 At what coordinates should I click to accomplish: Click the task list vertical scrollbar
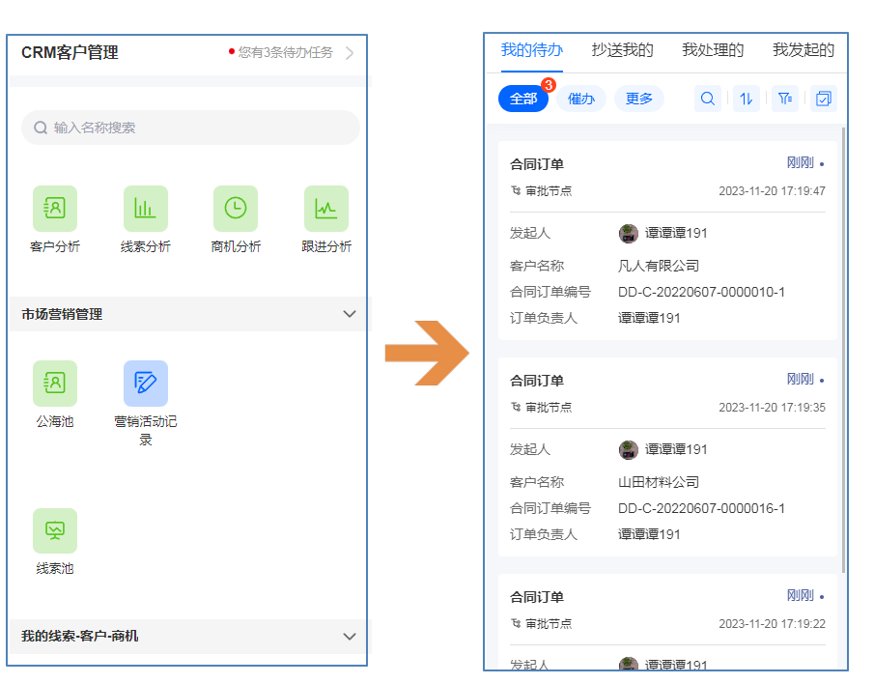click(844, 348)
